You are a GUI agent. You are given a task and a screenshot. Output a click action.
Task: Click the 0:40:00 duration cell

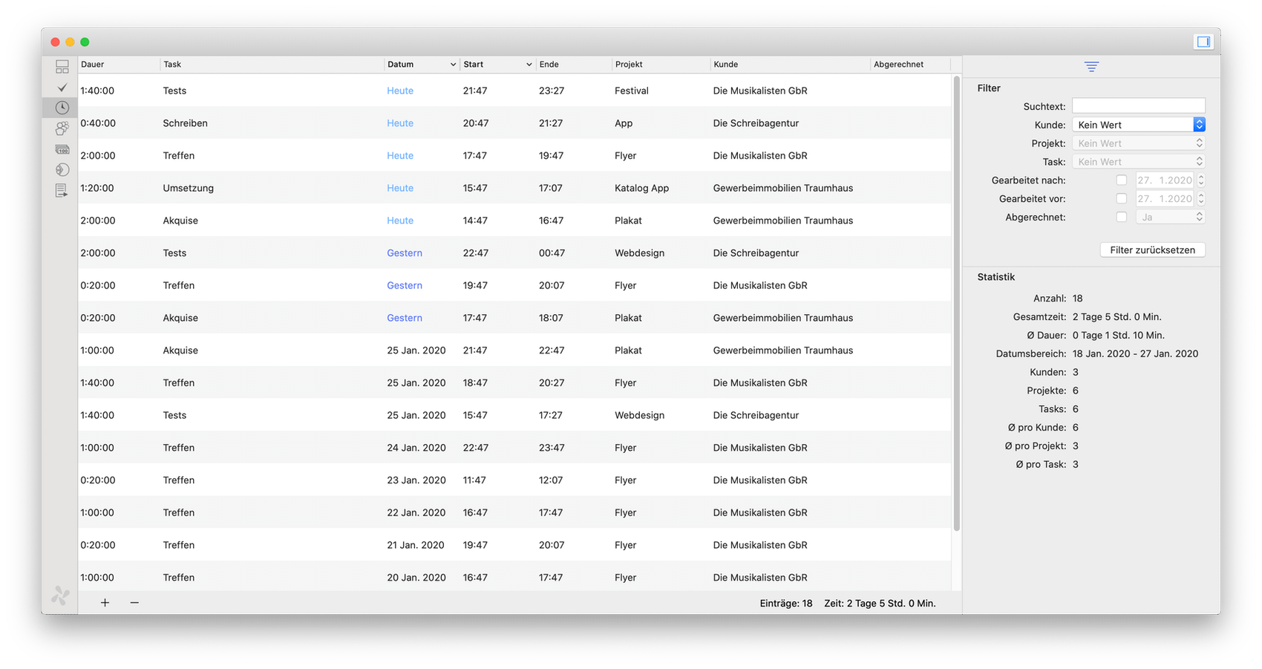pyautogui.click(x=98, y=123)
